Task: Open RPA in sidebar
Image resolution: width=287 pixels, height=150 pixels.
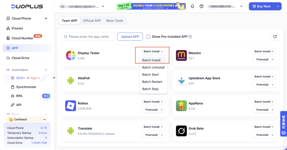Action: (x=19, y=96)
